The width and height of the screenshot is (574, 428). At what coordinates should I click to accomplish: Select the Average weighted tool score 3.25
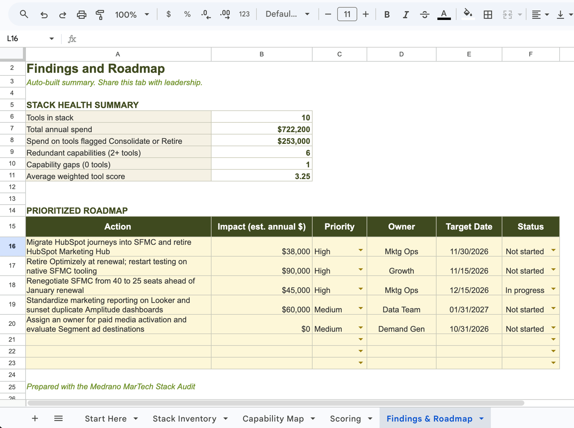click(x=262, y=176)
